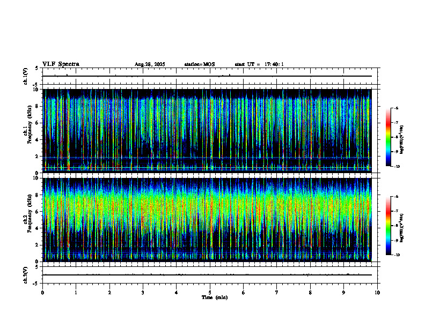The width and height of the screenshot is (425, 328).
Task: Click the "4" kHz tick on ch.1 frequency axis
Action: (38, 140)
